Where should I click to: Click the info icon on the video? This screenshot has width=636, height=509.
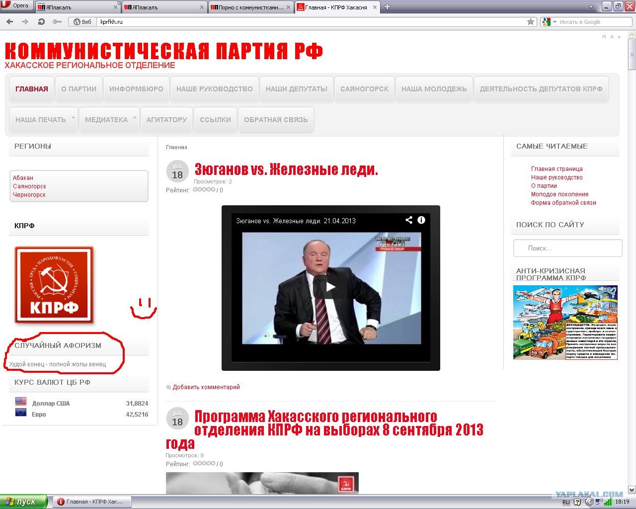click(x=421, y=220)
